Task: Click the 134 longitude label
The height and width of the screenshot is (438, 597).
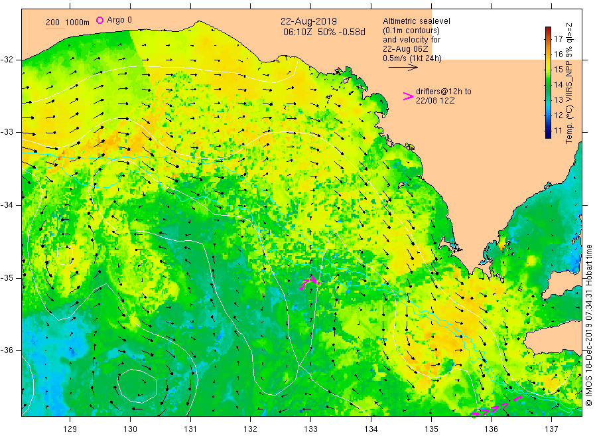Action: (371, 429)
